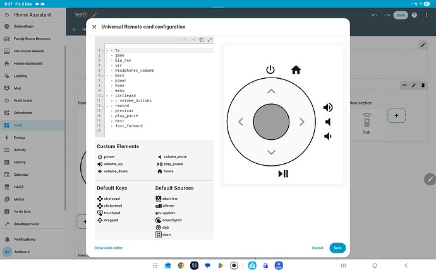Click volume up icon in remote preview
The height and width of the screenshot is (271, 436).
point(328,107)
